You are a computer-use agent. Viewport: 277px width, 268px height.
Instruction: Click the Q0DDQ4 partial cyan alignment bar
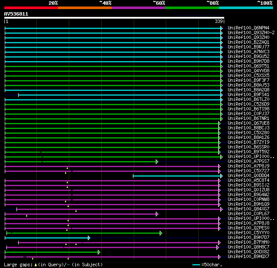pyautogui.click(x=177, y=176)
